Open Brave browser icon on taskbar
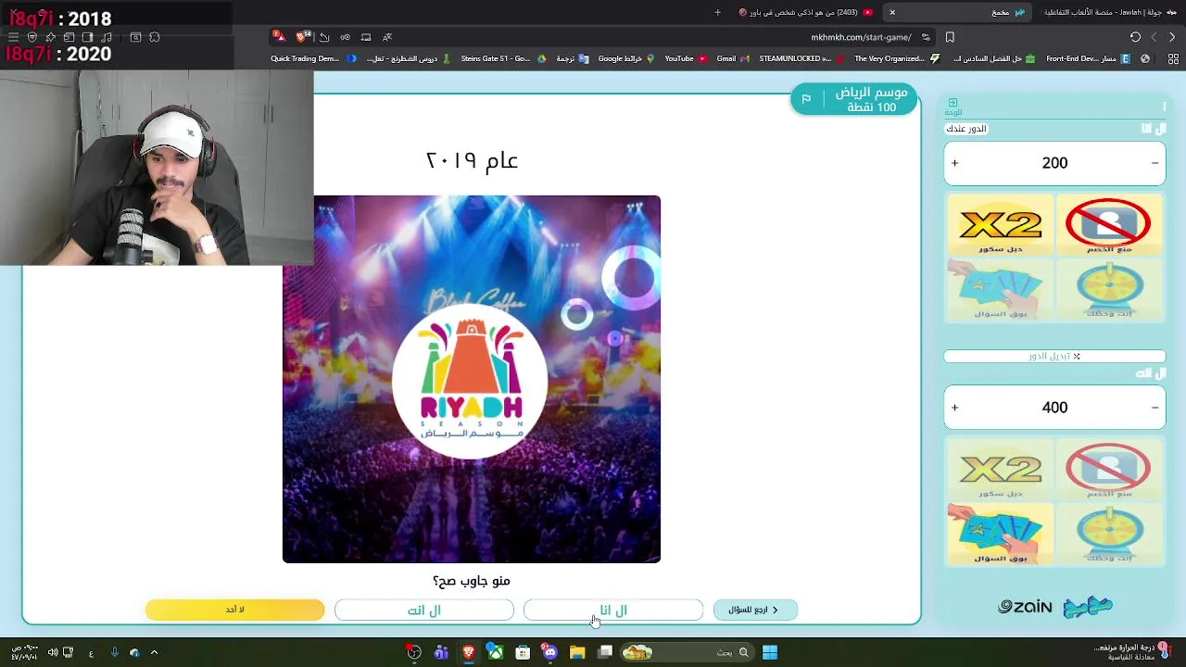The image size is (1186, 667). [x=469, y=652]
